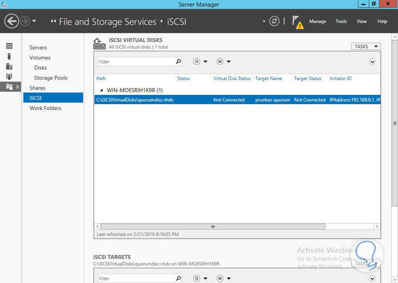Select the Dashboard icon in left strip
The width and height of the screenshot is (398, 283).
coord(9,46)
